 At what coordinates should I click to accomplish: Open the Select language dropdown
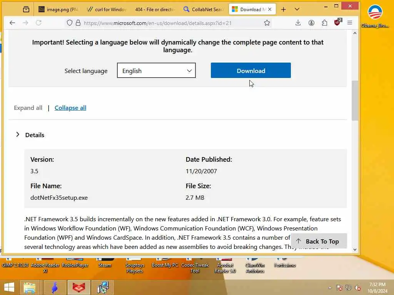coord(156,71)
